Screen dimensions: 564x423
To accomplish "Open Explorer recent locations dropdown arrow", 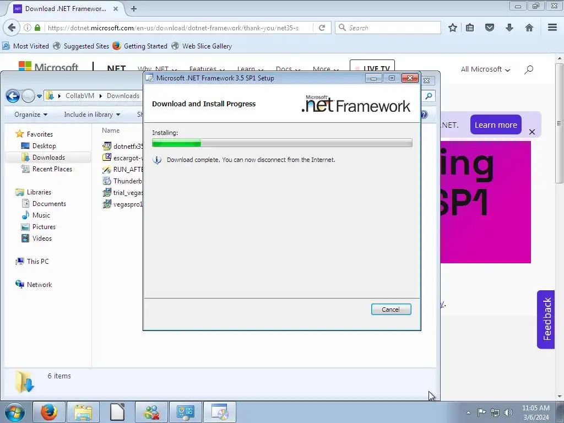I will (39, 96).
